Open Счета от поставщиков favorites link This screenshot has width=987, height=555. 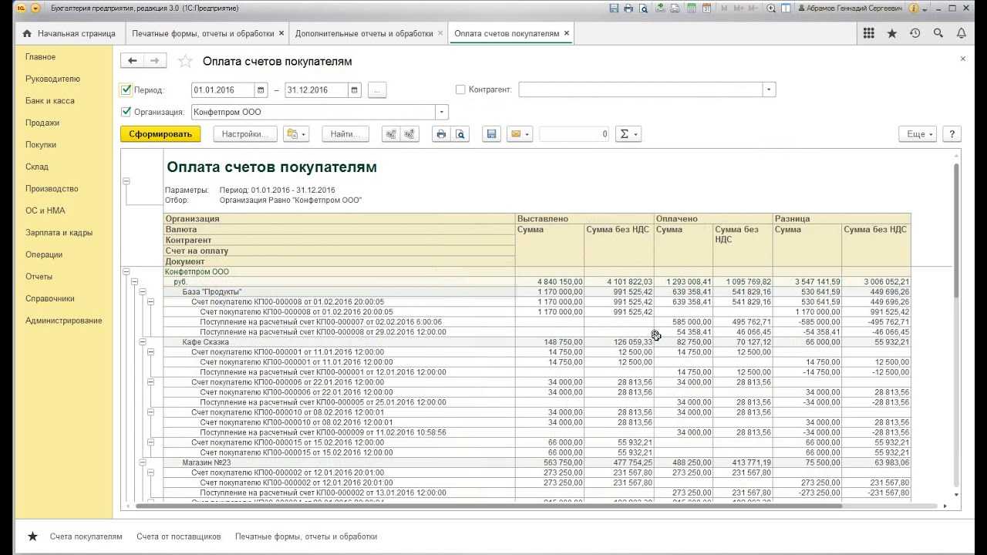pyautogui.click(x=179, y=536)
